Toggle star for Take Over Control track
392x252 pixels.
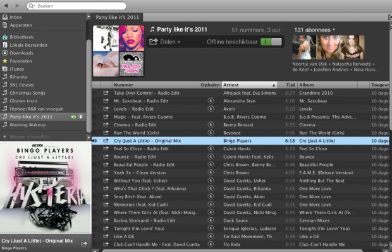(x=94, y=93)
